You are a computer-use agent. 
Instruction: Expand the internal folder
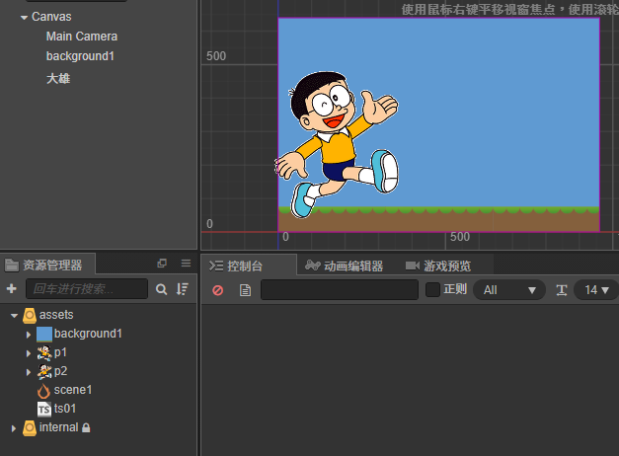(14, 428)
